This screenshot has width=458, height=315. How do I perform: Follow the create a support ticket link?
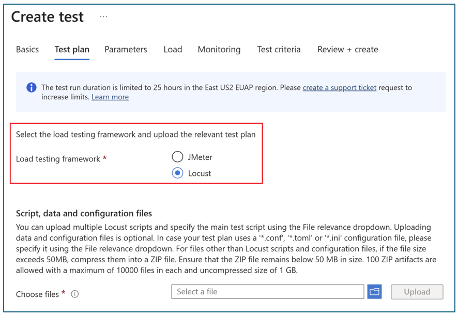coord(340,87)
